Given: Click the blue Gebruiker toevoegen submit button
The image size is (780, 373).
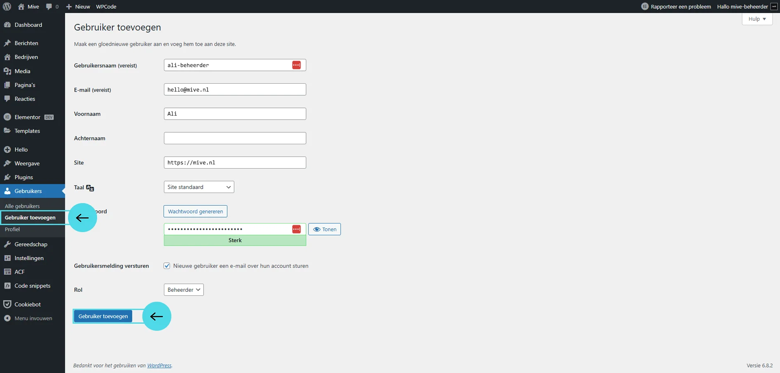Looking at the screenshot, I should (103, 316).
